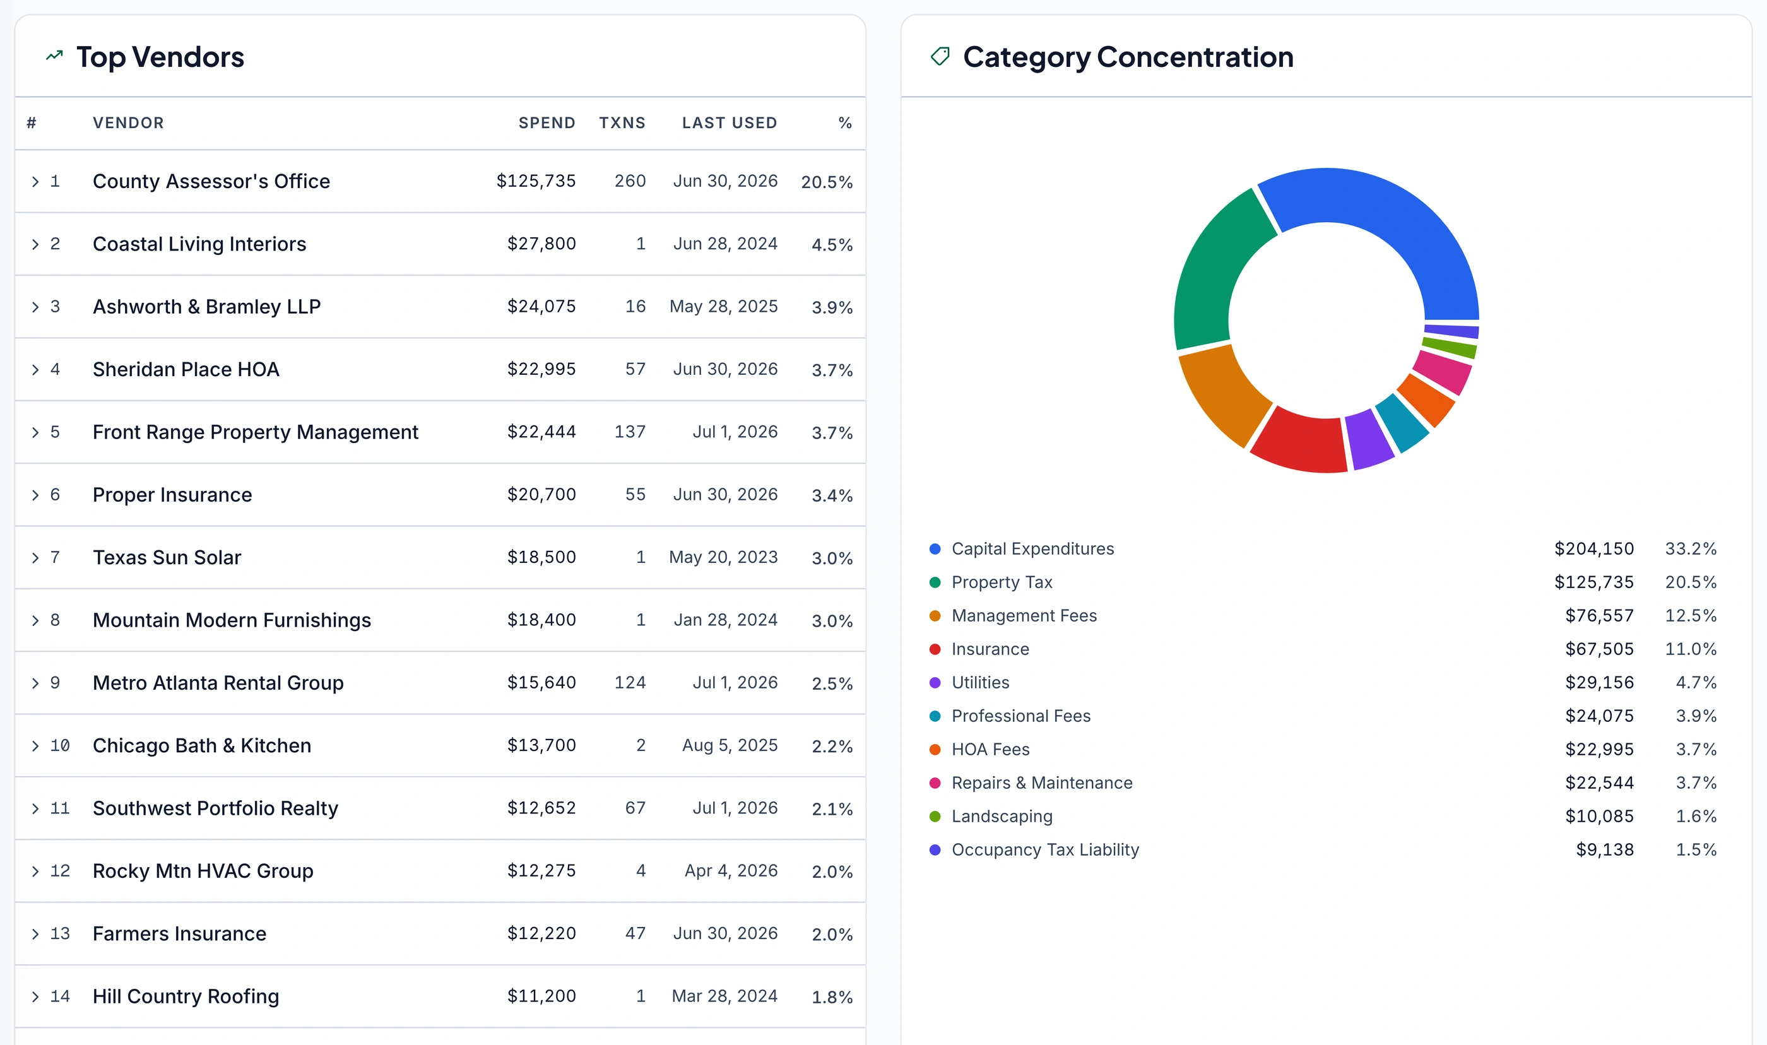Image resolution: width=1767 pixels, height=1045 pixels.
Task: Click the trending arrow icon beside Top Vendors
Action: tap(54, 56)
